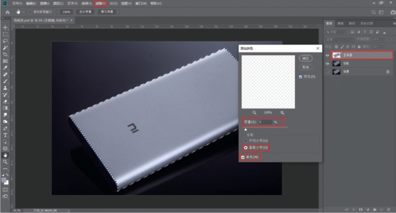Select the 高斯分布(G) Gaussian radio button
This screenshot has width=396, height=213.
[246, 148]
